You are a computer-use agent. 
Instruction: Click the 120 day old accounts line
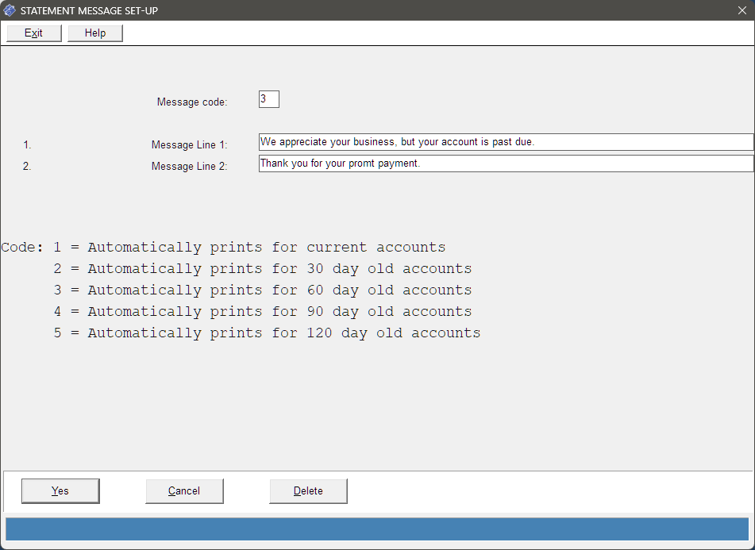point(267,333)
